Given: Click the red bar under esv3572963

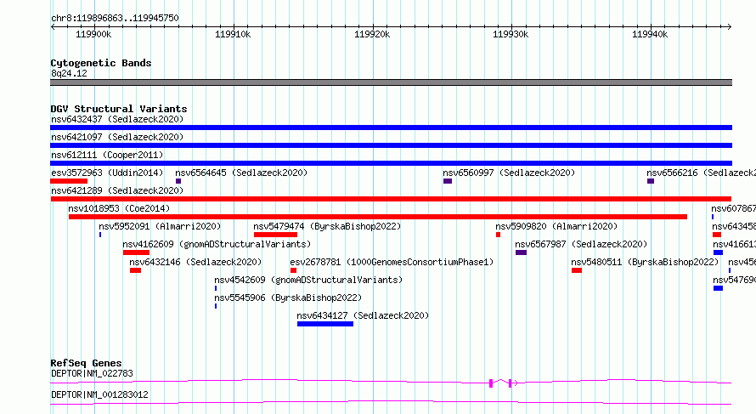Looking at the screenshot, I should point(69,181).
